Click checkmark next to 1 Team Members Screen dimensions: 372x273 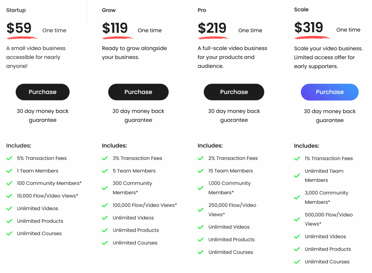pos(9,171)
